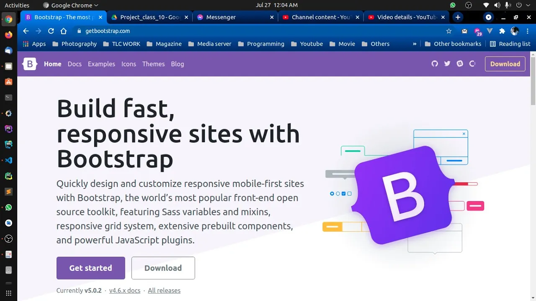The height and width of the screenshot is (301, 536).
Task: Click the browser forward arrow
Action: pos(39,31)
